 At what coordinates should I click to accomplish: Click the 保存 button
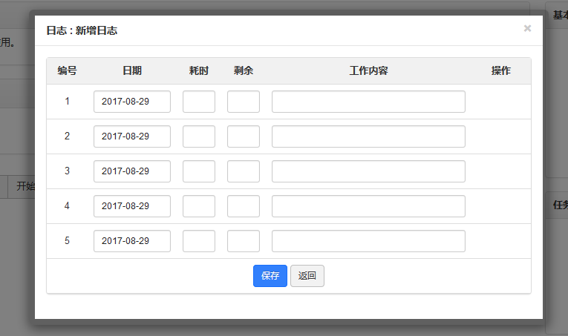coord(270,276)
